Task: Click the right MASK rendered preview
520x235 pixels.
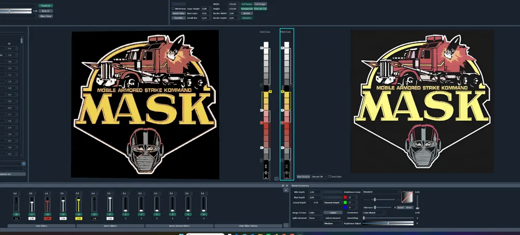Action: 422,101
